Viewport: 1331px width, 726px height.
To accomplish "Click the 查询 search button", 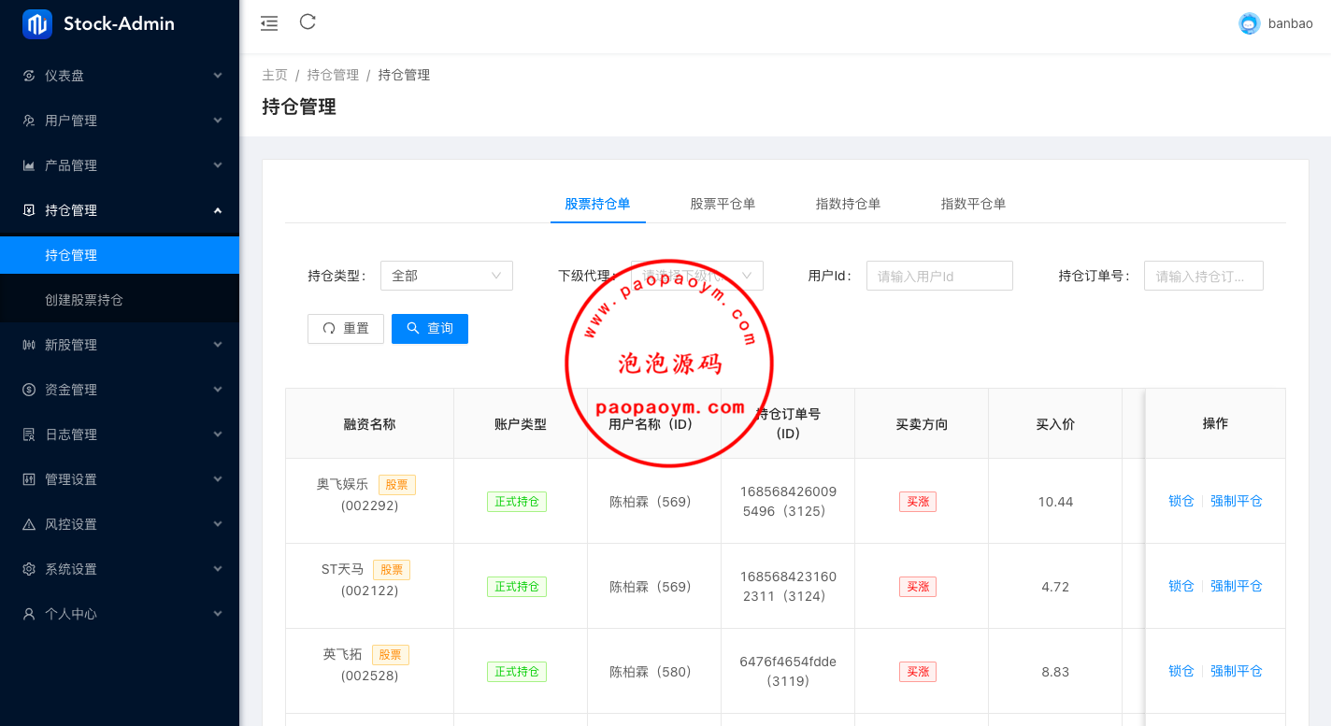I will [x=430, y=329].
